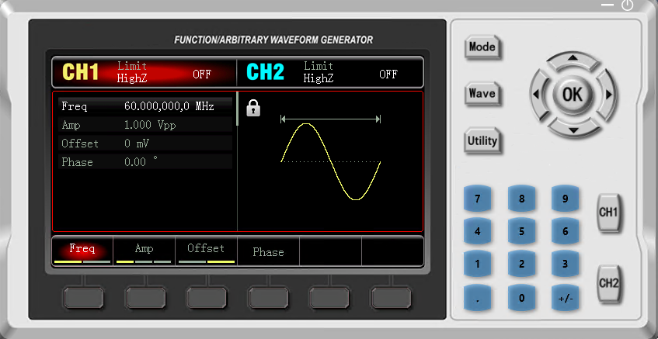The image size is (658, 339).
Task: Click the Function/Arbitrary Waveform Generator title
Action: click(x=273, y=40)
